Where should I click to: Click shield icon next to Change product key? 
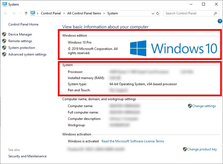pos(185,149)
